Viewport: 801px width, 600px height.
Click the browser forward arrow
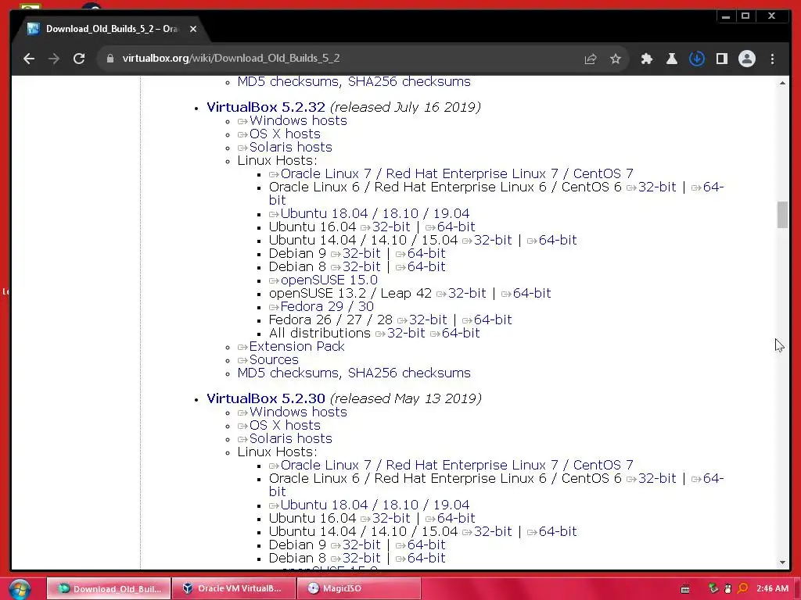pyautogui.click(x=54, y=59)
